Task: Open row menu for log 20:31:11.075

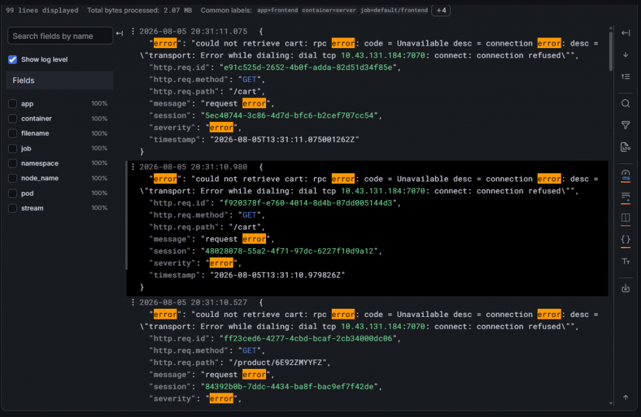Action: pyautogui.click(x=133, y=31)
